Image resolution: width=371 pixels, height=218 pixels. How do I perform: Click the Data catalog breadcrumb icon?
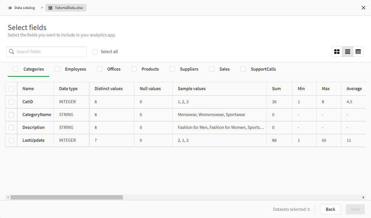click(x=10, y=8)
